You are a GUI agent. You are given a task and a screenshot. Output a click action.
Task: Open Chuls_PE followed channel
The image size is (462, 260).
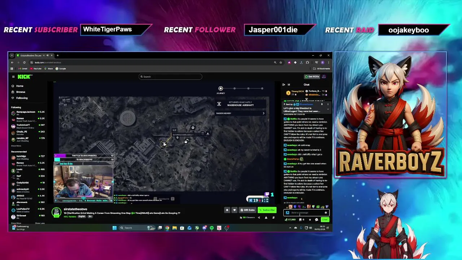click(28, 132)
